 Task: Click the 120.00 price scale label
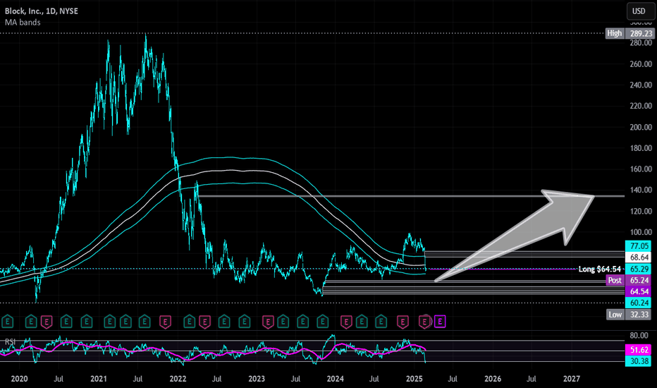[641, 211]
